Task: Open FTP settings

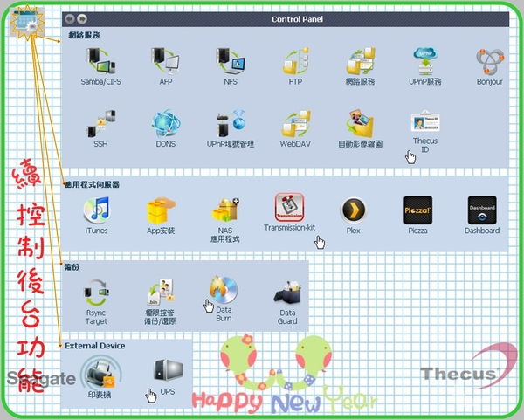Action: [x=295, y=61]
